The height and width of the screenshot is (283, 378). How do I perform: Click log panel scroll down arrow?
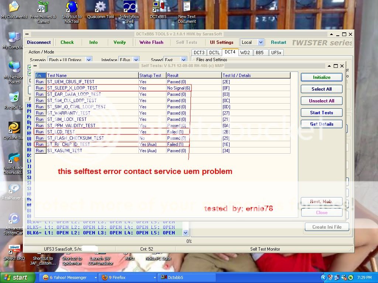click(x=185, y=233)
